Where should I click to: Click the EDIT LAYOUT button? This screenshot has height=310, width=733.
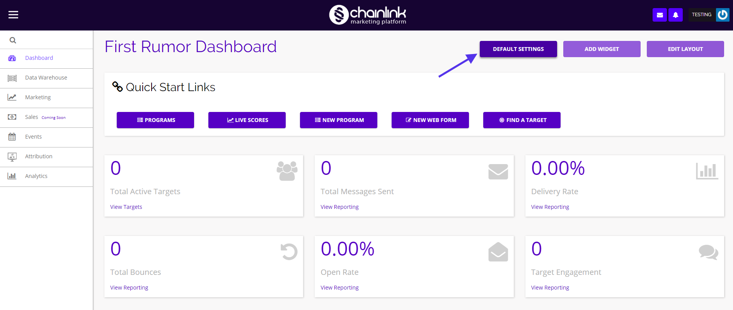coord(685,49)
